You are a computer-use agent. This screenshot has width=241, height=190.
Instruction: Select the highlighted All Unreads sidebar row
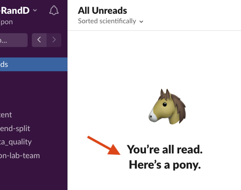tap(34, 64)
